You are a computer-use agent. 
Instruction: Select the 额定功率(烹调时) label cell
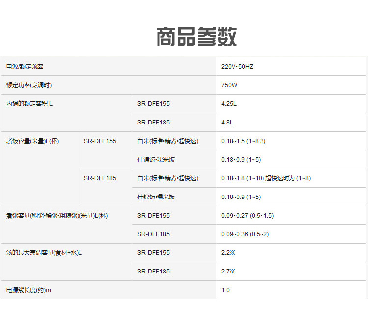pyautogui.click(x=29, y=85)
